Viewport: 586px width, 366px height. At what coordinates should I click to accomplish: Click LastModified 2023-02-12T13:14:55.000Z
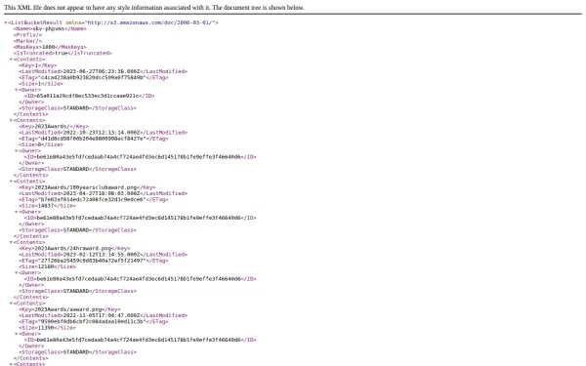102,255
